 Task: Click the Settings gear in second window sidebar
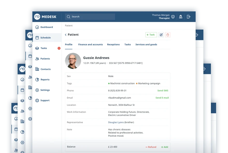click(x=30, y=108)
